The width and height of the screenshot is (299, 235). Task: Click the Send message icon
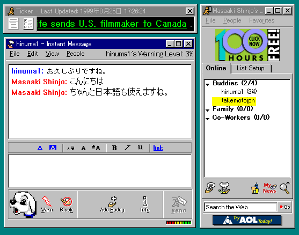[x=179, y=205]
